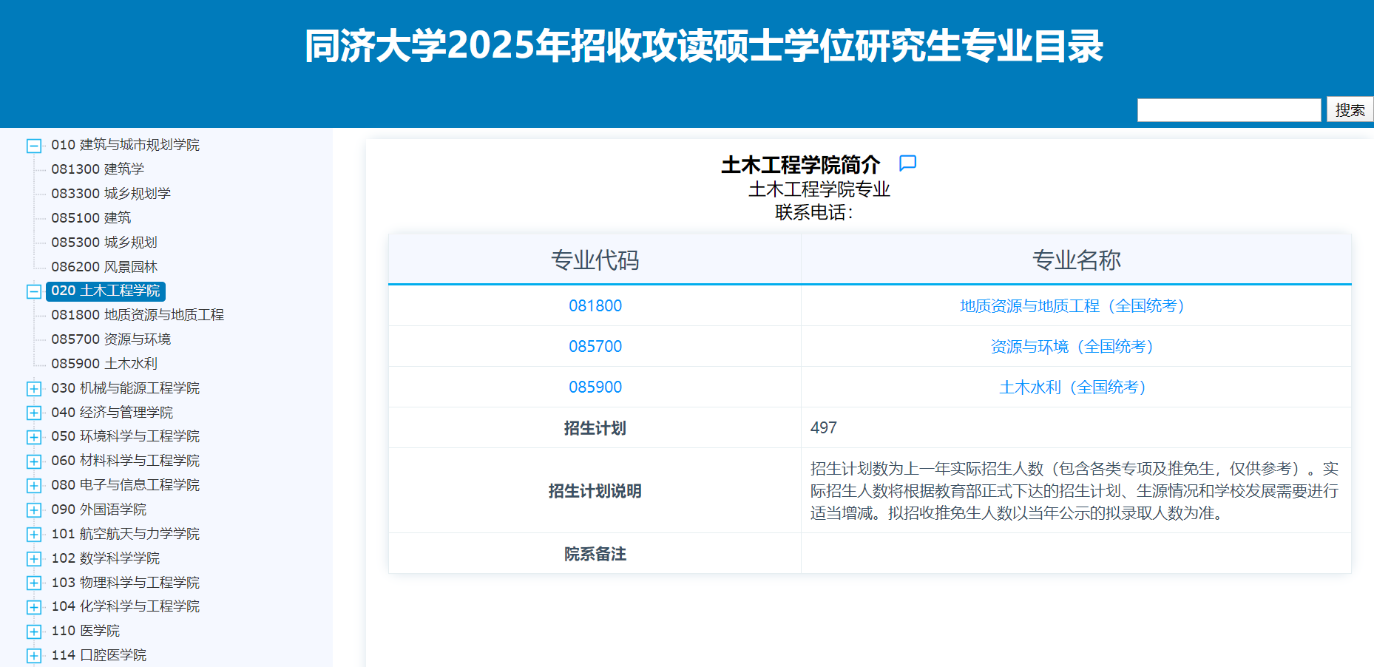The image size is (1374, 667).
Task: Open 114 口腔医学院 label
Action: tap(99, 655)
